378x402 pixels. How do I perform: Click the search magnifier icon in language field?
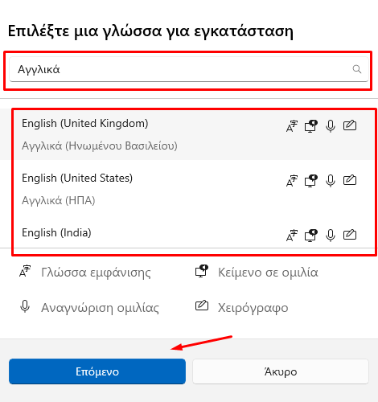[x=356, y=69]
